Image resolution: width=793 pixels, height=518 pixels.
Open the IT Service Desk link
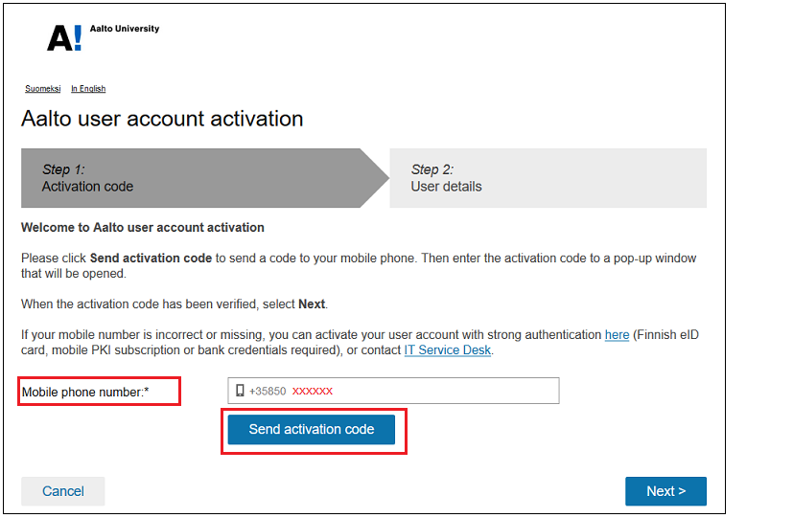(447, 350)
